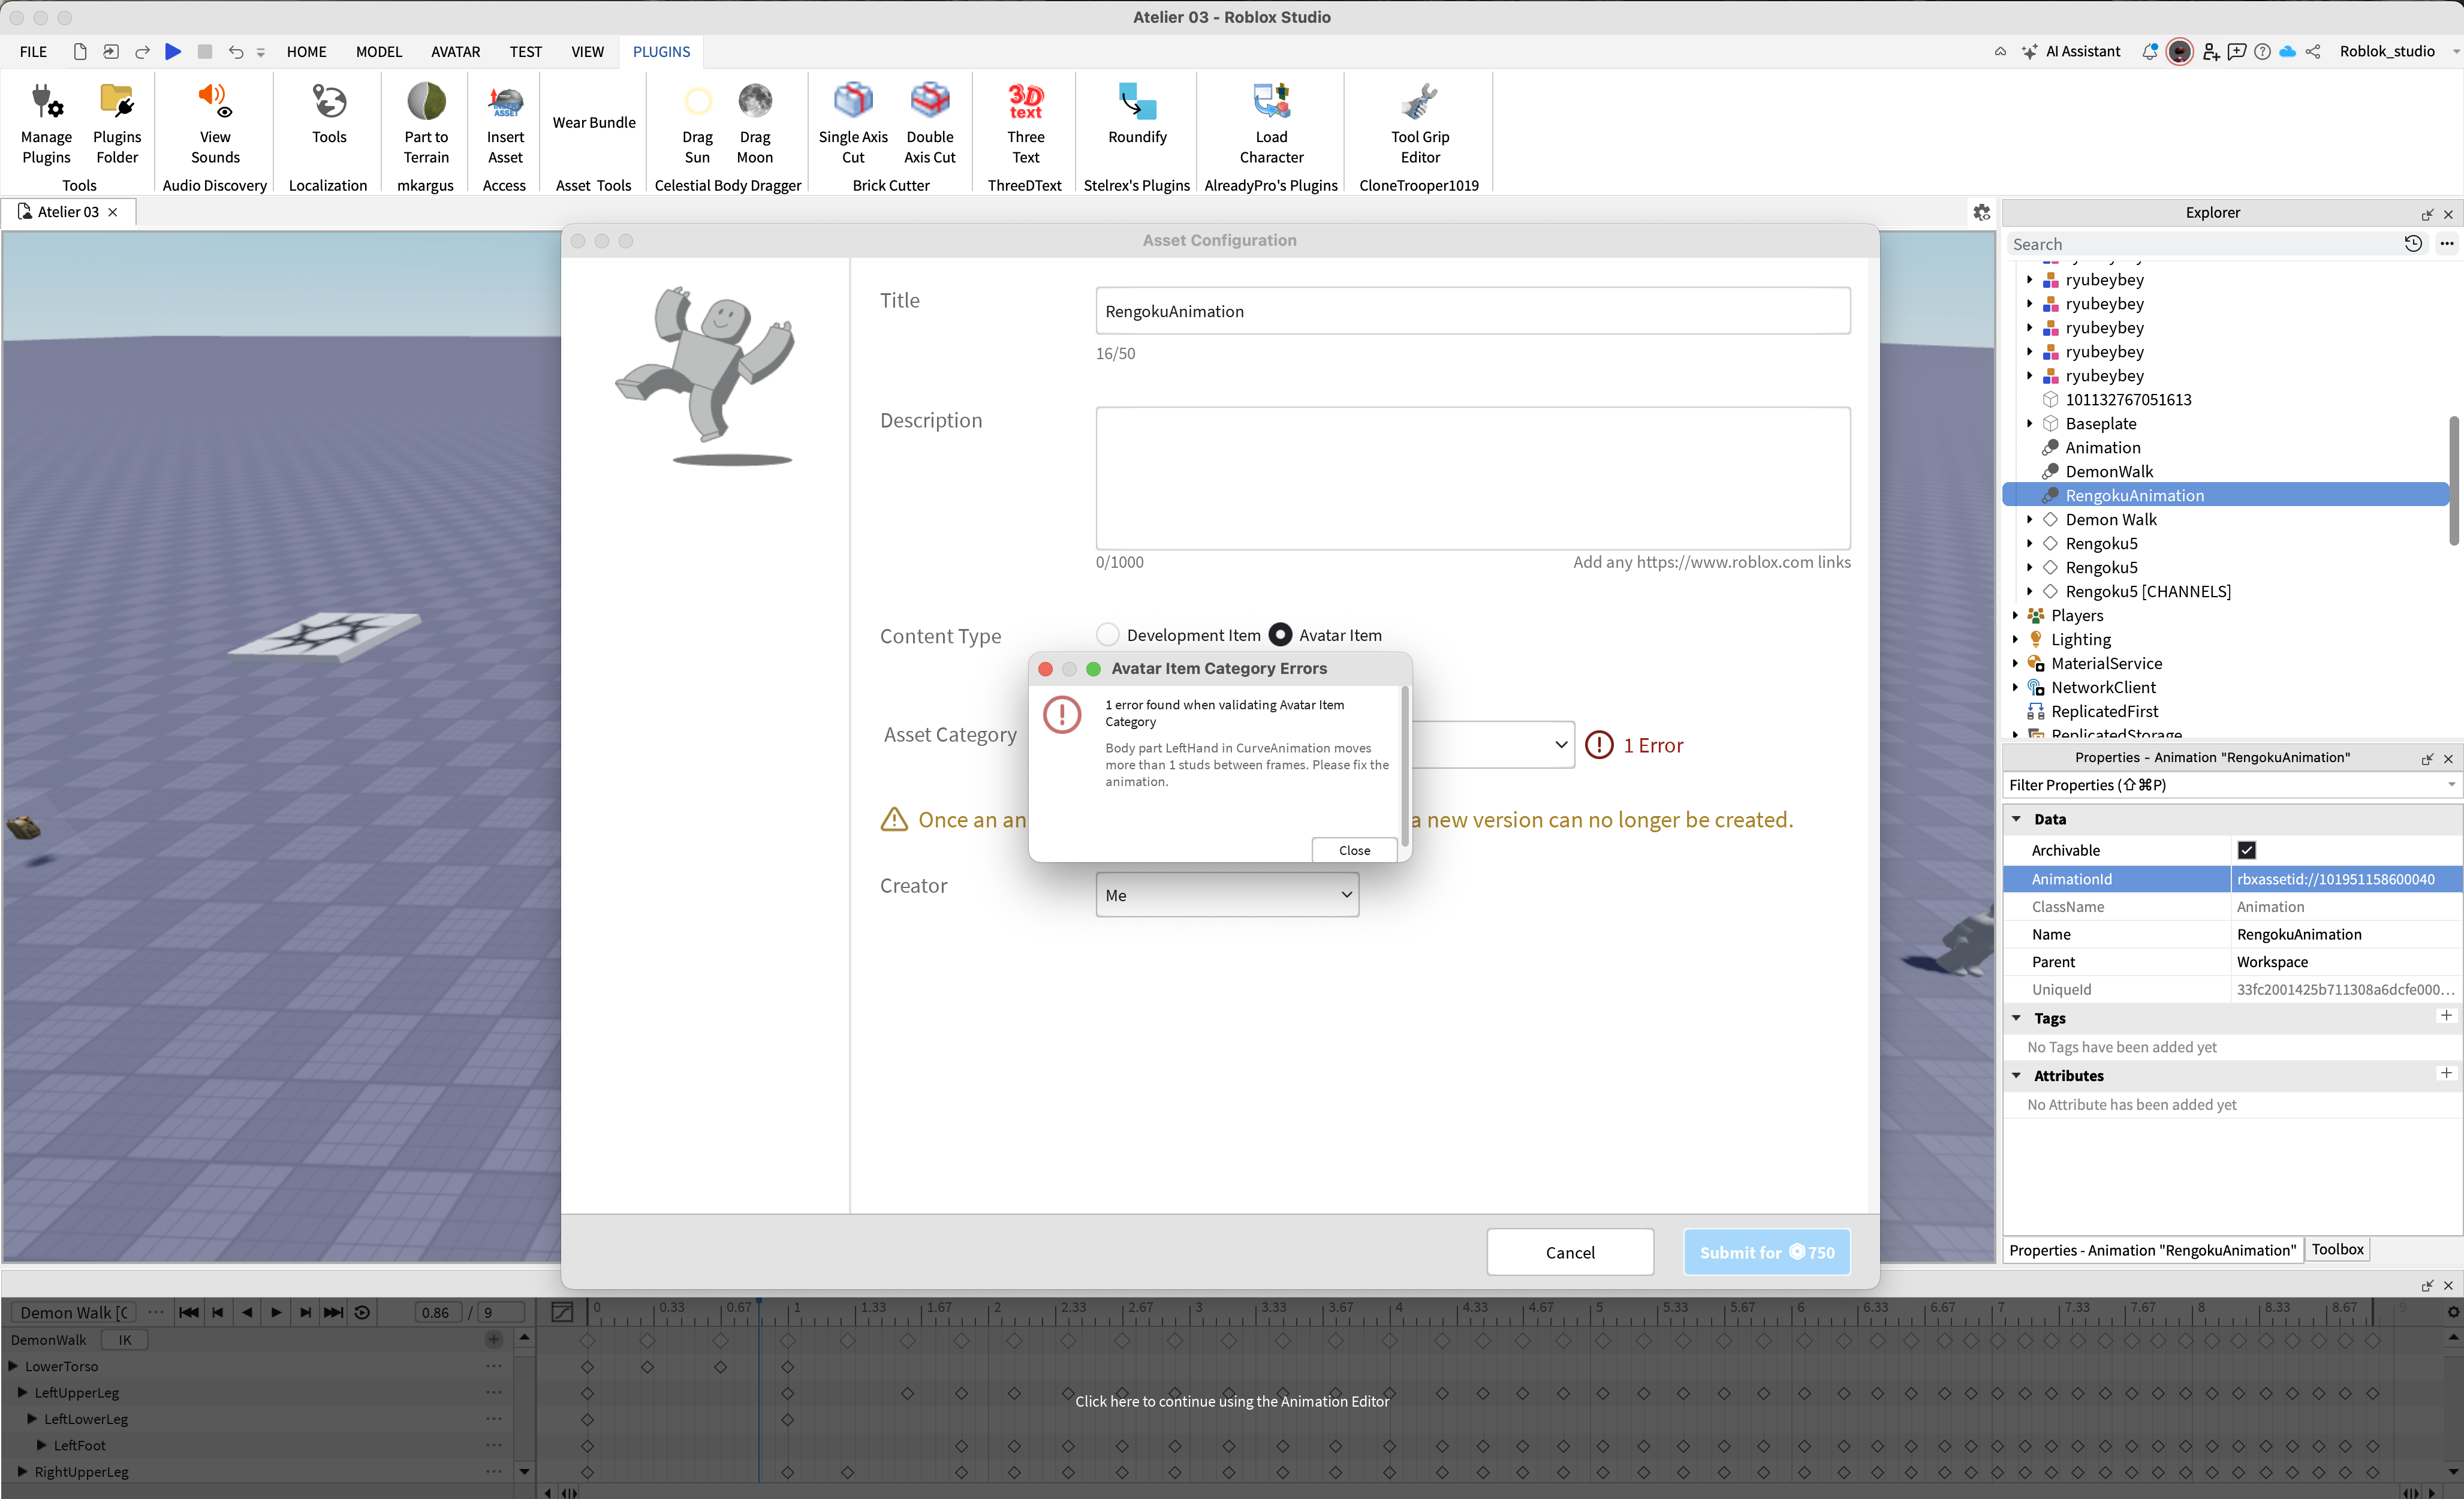This screenshot has width=2464, height=1499.
Task: Open Three Text plugin
Action: [x=1025, y=123]
